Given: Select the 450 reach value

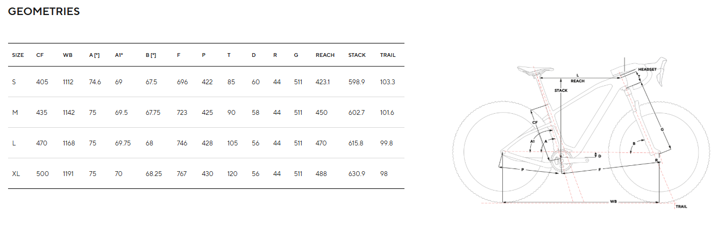Looking at the screenshot, I should [322, 112].
